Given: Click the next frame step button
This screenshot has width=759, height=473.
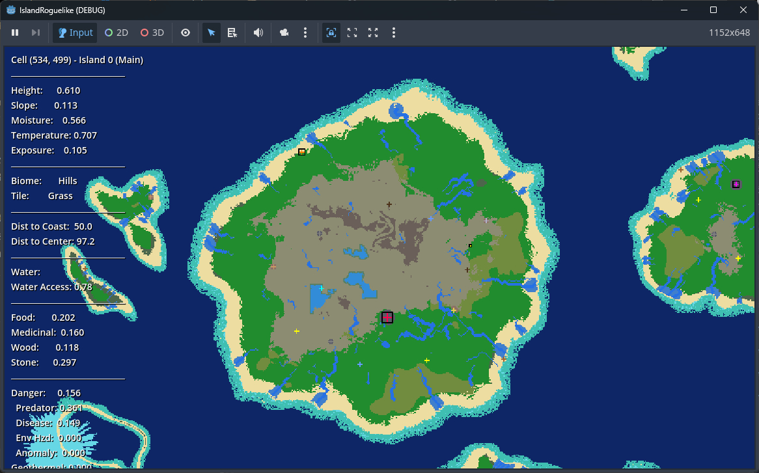Looking at the screenshot, I should coord(36,33).
